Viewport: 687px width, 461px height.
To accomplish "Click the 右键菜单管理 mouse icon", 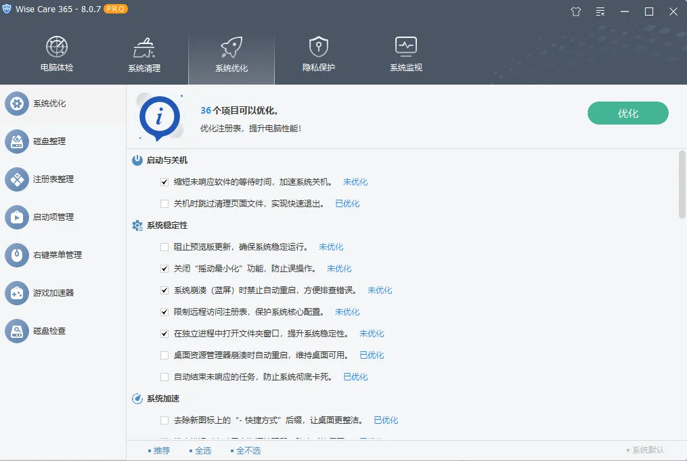I will pos(17,255).
